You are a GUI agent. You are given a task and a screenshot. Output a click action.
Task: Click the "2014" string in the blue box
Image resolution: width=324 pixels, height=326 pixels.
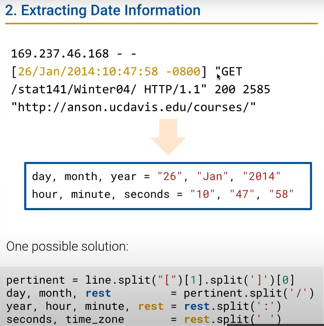click(x=261, y=176)
